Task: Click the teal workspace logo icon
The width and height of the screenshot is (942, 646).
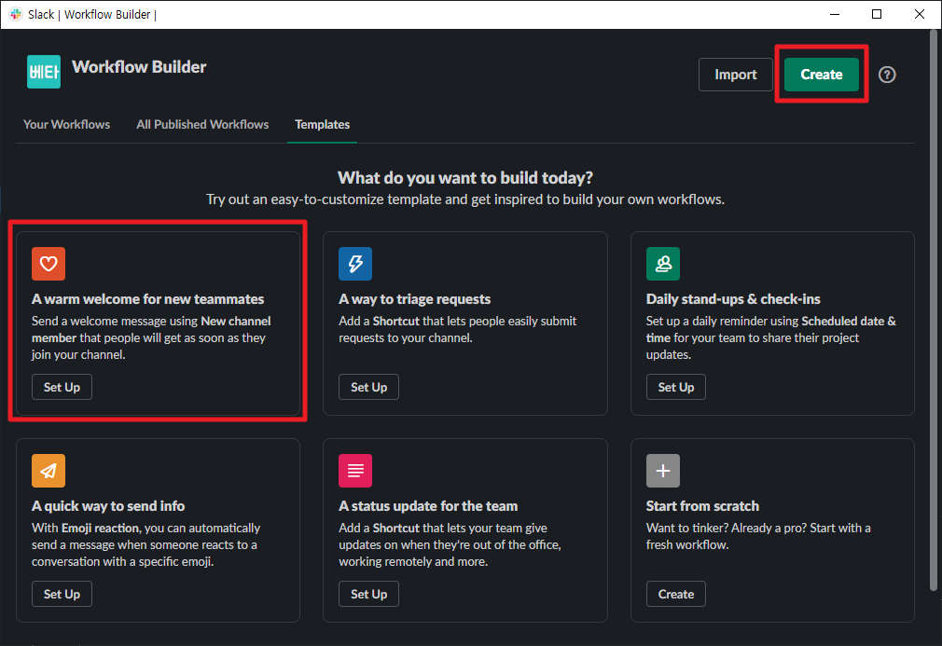Action: pyautogui.click(x=44, y=72)
